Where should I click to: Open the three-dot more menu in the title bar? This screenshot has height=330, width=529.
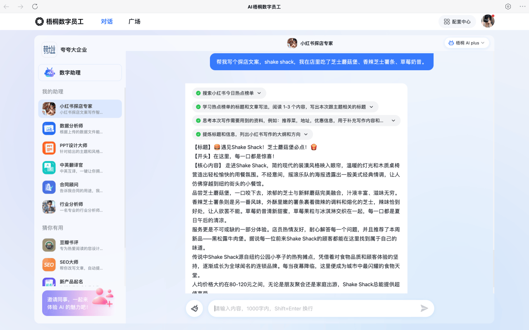pos(522,7)
